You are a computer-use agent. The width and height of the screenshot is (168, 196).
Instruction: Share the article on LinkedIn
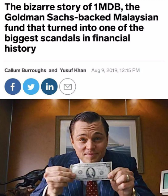tap(49, 86)
